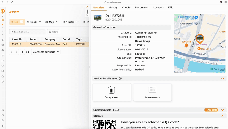Screen dimensions: 228x129
Task: Click the Search all assets field
Action: (27, 32)
